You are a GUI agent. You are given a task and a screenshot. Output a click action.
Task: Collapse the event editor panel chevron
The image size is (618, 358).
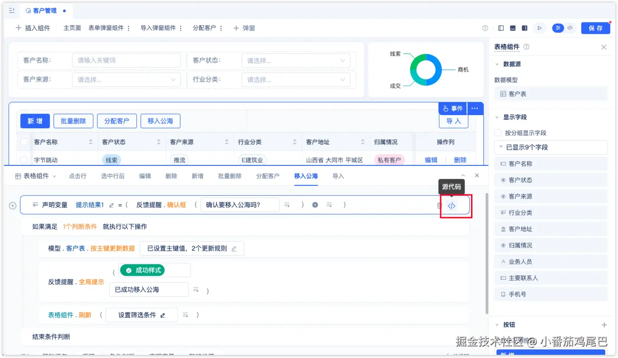coord(463,176)
